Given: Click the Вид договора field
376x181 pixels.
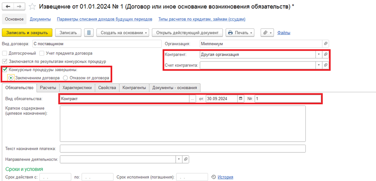Looking at the screenshot, I should (97, 44).
